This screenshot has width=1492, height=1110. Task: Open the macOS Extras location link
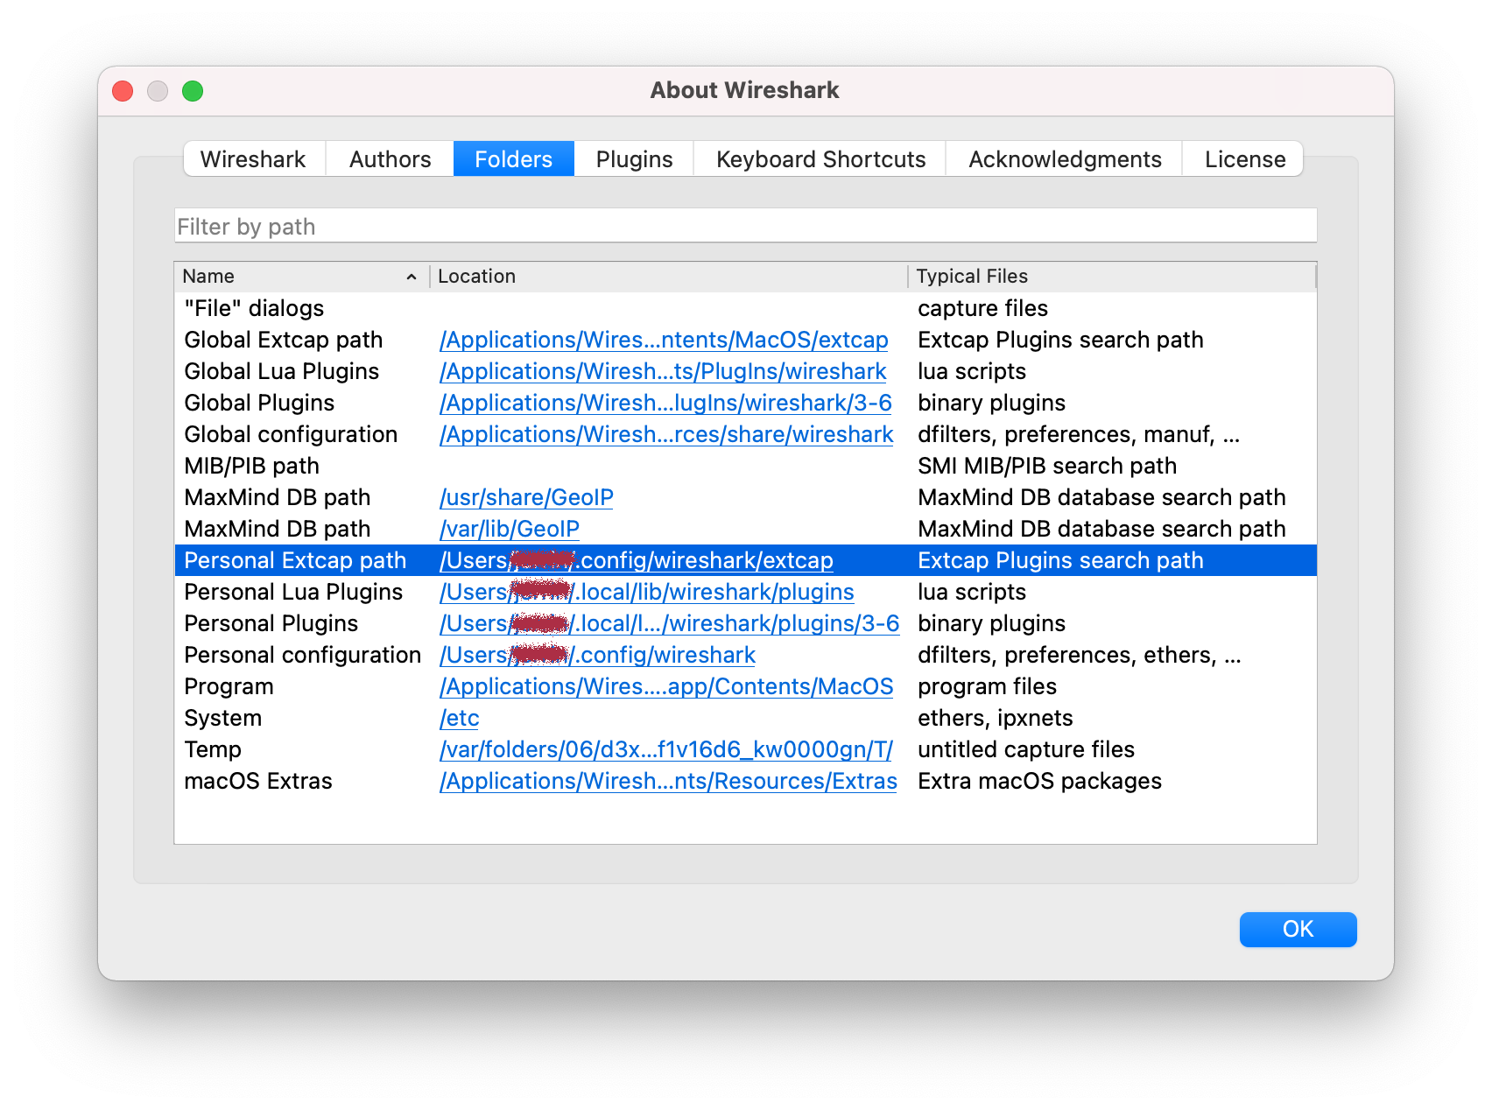pyautogui.click(x=668, y=781)
